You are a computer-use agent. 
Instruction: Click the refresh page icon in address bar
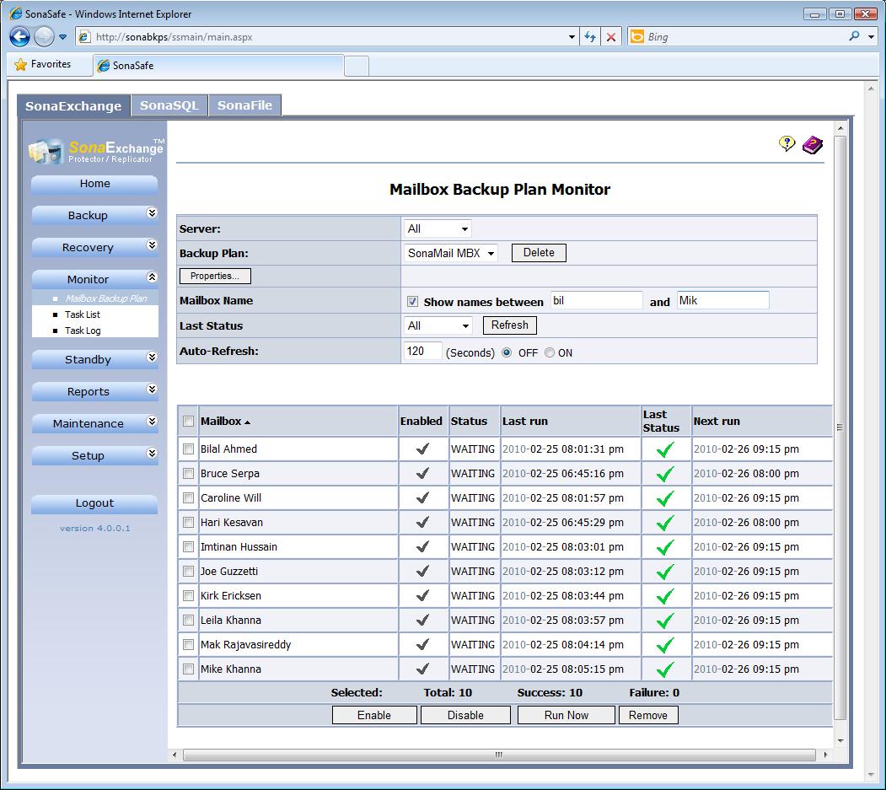pyautogui.click(x=590, y=37)
